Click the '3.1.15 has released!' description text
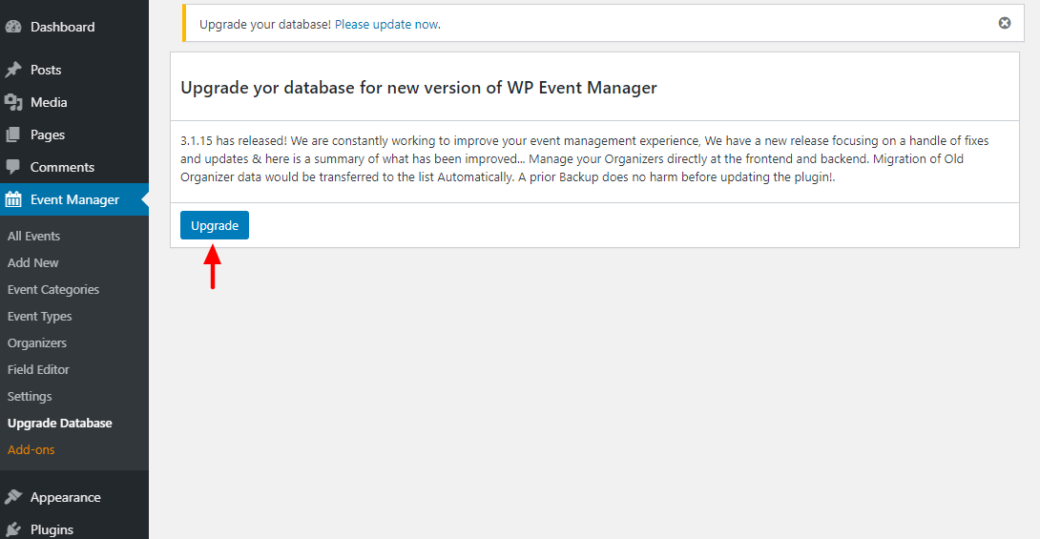 (x=584, y=159)
